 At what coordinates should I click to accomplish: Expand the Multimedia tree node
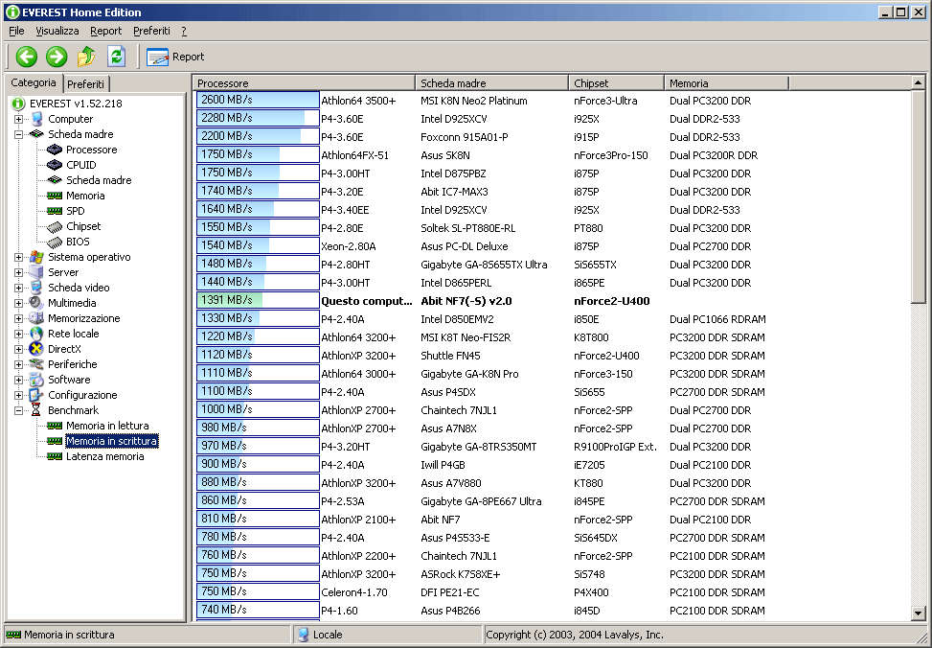[x=18, y=303]
